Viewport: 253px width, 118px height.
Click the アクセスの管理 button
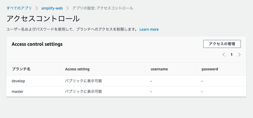click(222, 44)
